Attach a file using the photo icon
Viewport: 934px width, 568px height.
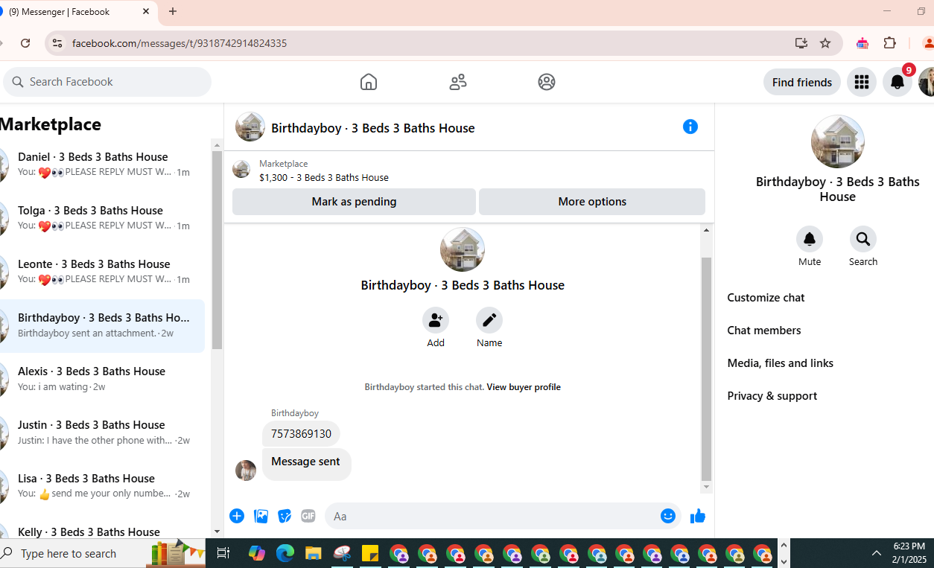coord(261,516)
